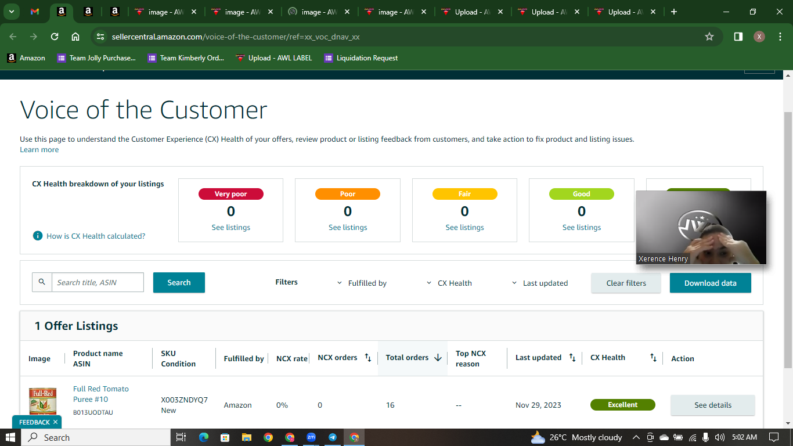This screenshot has width=793, height=446.
Task: Open Telegram from the taskbar
Action: pos(333,437)
